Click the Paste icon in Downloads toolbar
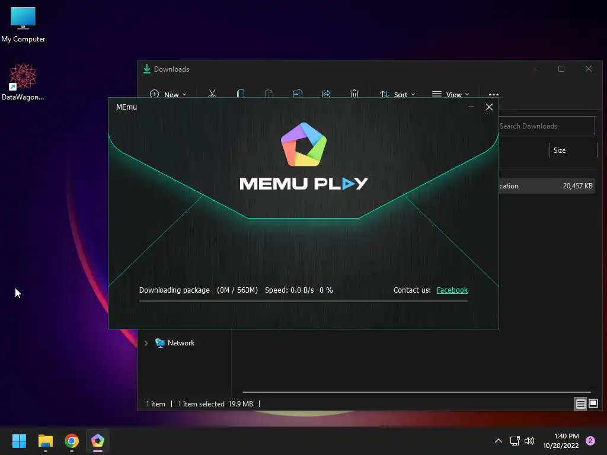 click(269, 94)
